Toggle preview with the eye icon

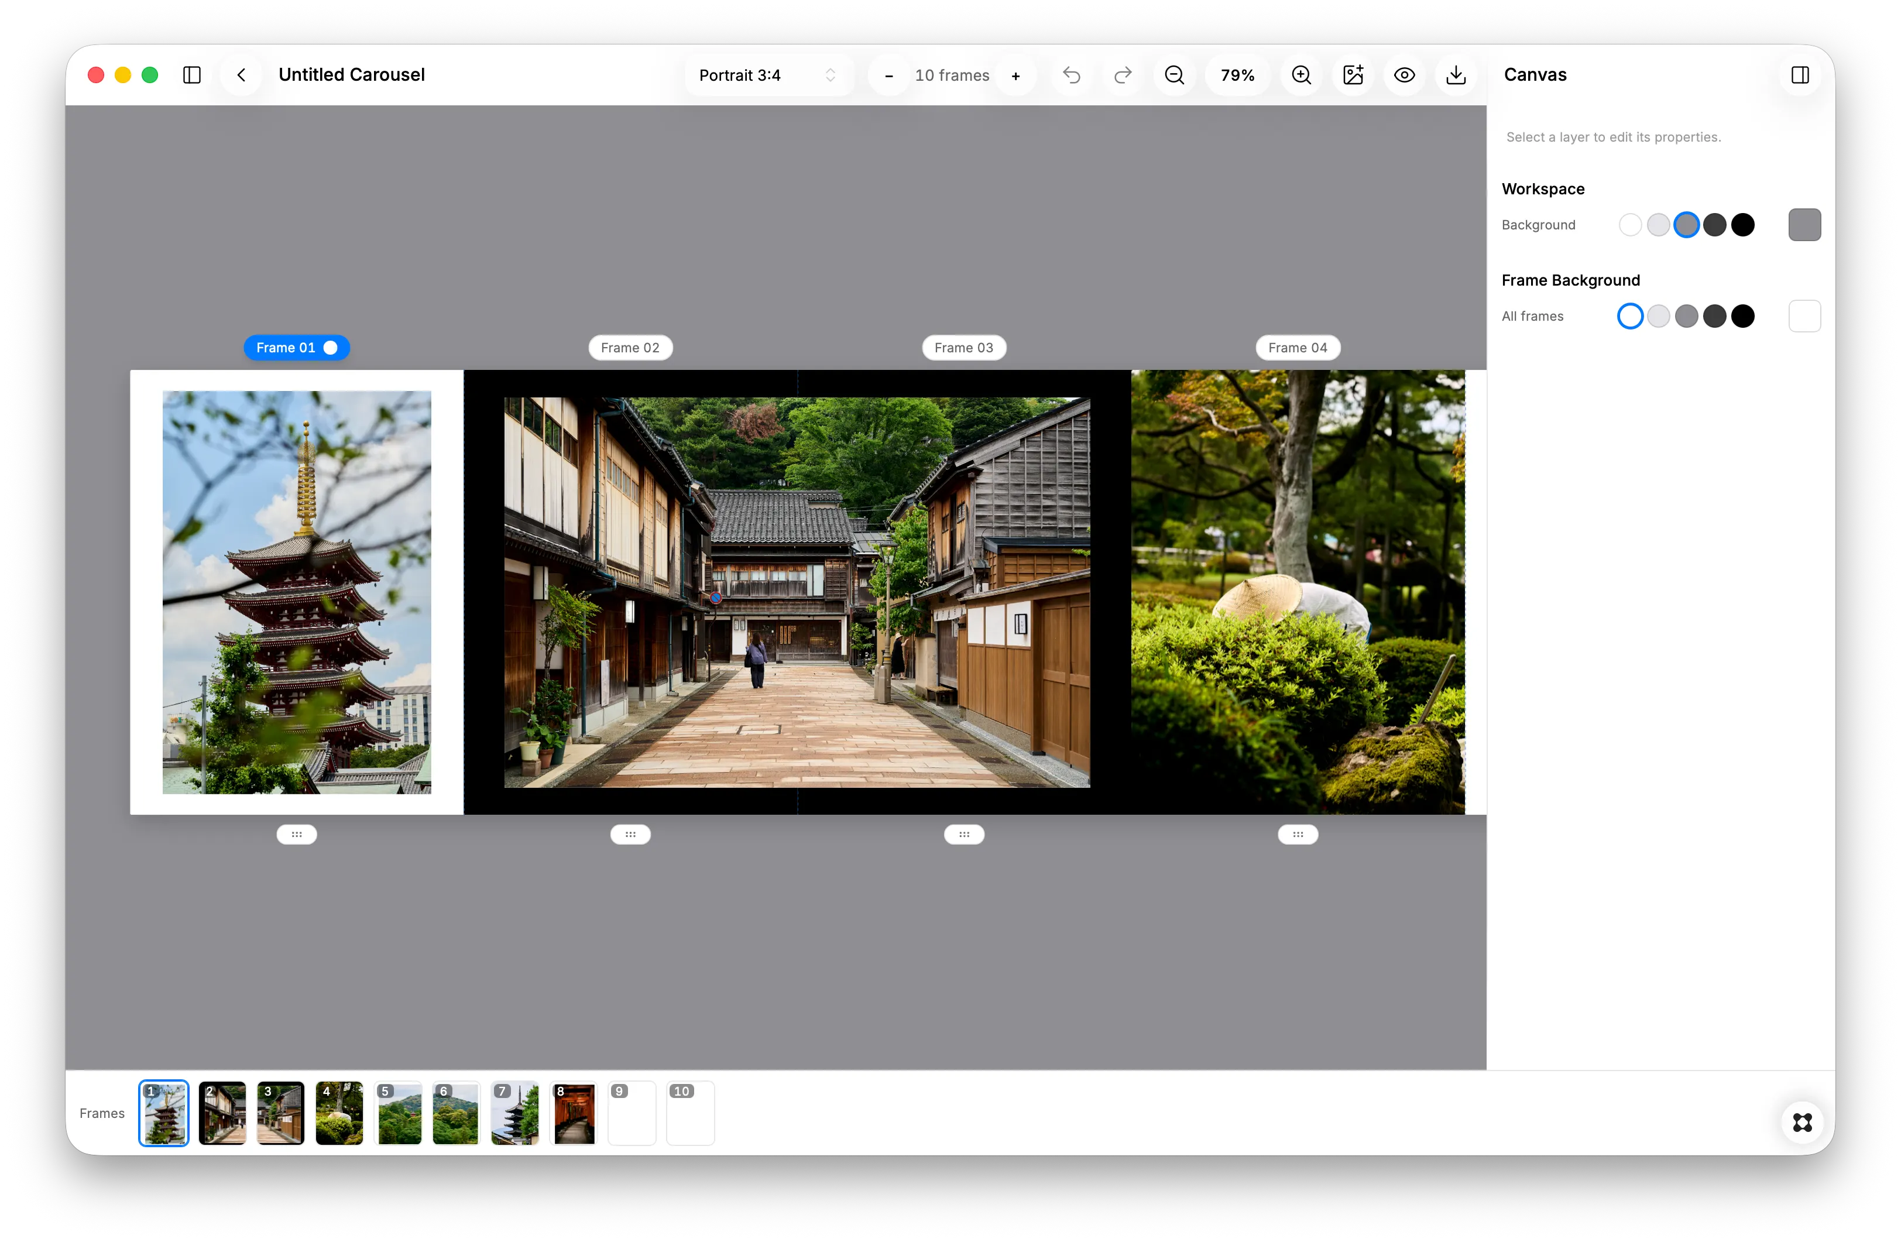click(x=1404, y=75)
